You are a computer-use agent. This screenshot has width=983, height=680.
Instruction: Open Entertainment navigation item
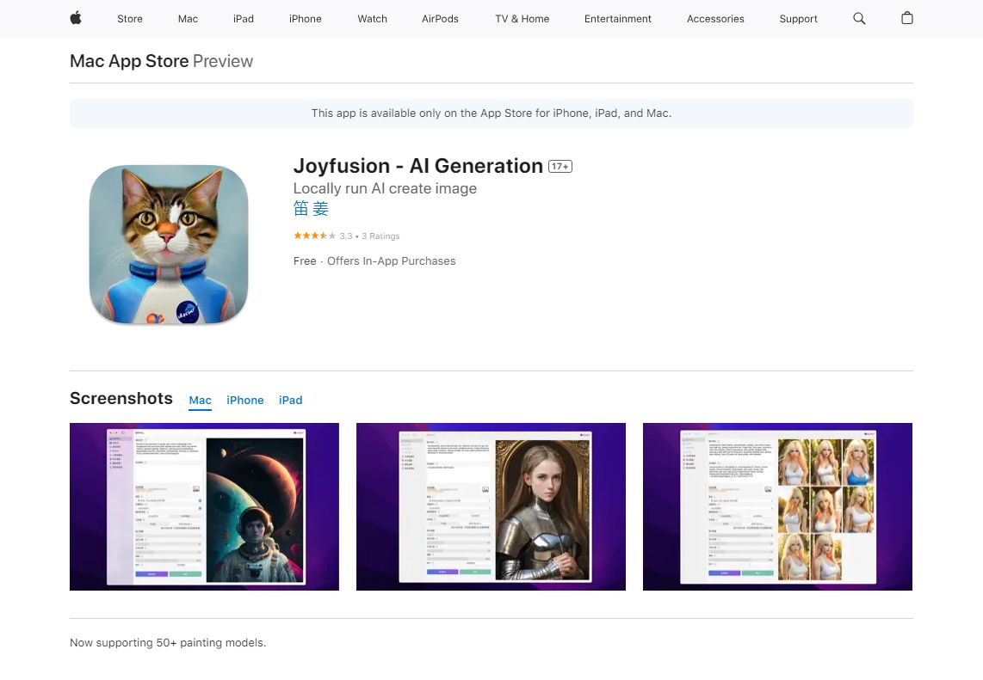617,19
